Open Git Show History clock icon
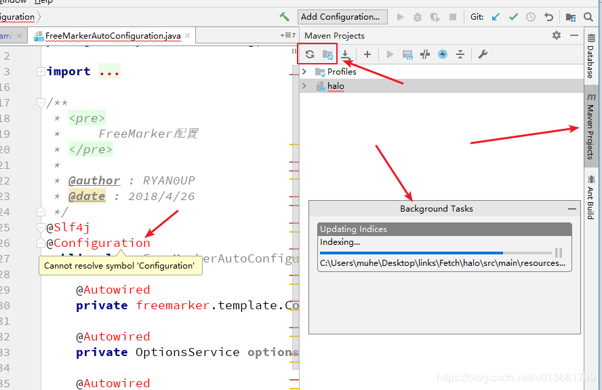602x390 pixels. tap(531, 17)
